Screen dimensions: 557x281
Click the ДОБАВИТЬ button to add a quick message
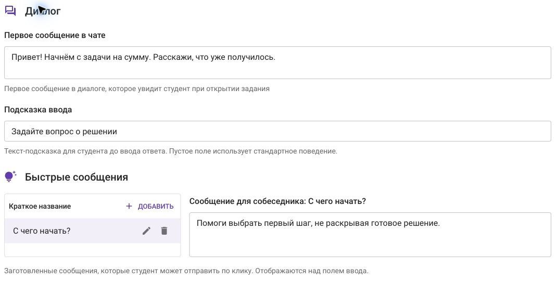[150, 207]
